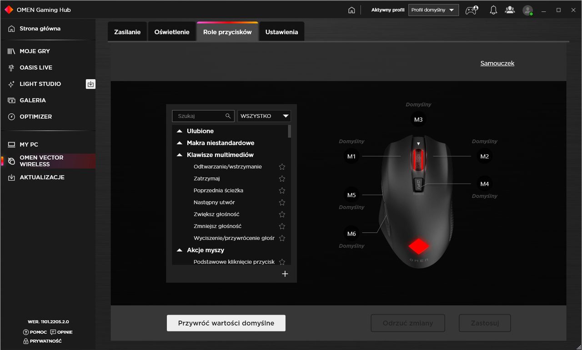Mark Poprzednia ścieżka as favorite
The width and height of the screenshot is (582, 350).
282,190
